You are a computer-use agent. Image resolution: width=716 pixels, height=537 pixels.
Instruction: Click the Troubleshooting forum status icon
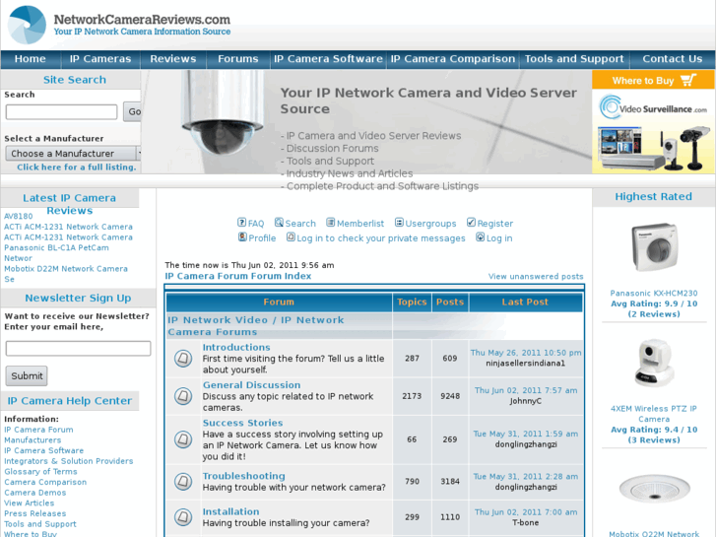point(183,481)
